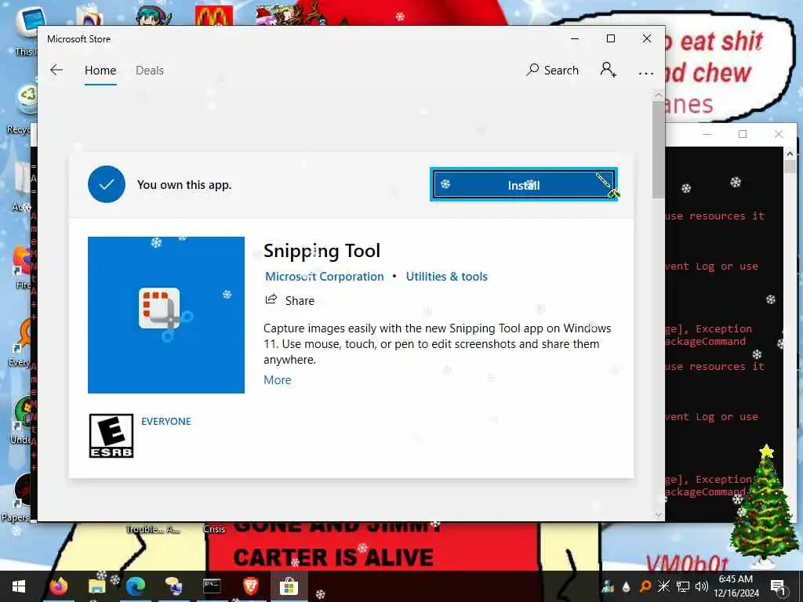Open the console app on the taskbar

click(x=212, y=586)
